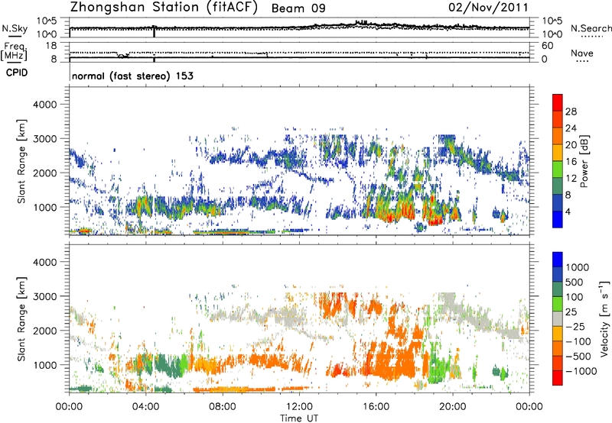Click 'Slant Range [km]' label of velocity panel
This screenshot has height=423, width=612.
pyautogui.click(x=21, y=319)
